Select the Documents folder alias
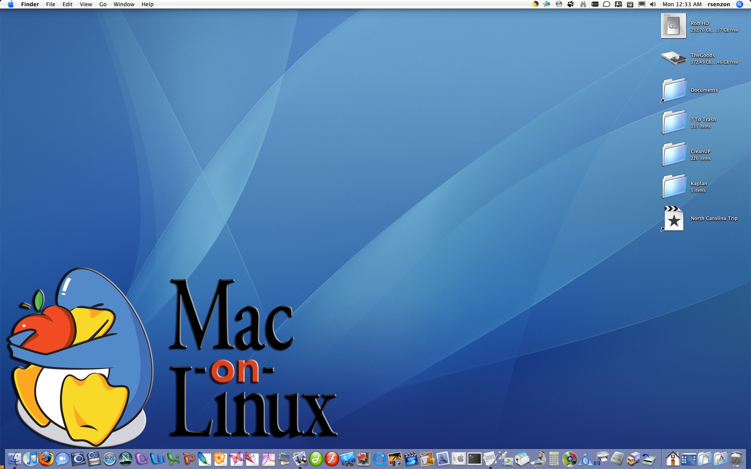The width and height of the screenshot is (751, 469). click(674, 90)
